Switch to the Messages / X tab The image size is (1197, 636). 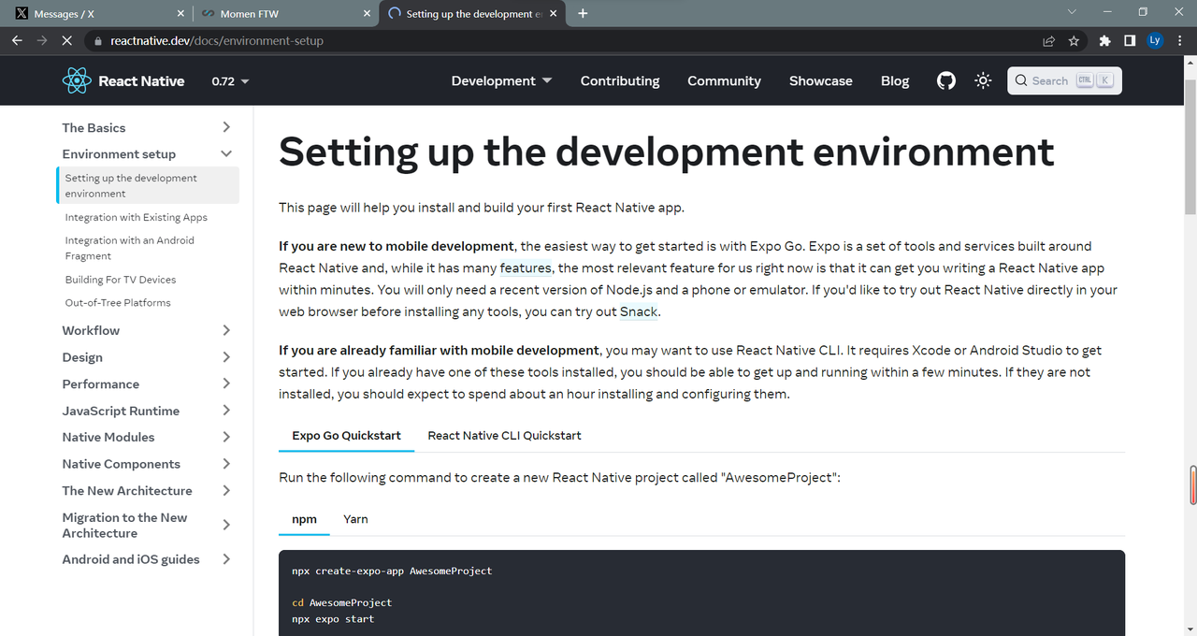pos(96,14)
